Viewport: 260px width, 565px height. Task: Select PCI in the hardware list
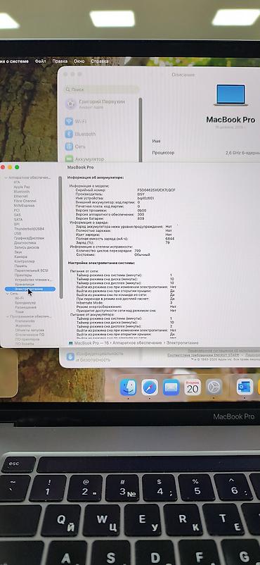click(x=17, y=211)
